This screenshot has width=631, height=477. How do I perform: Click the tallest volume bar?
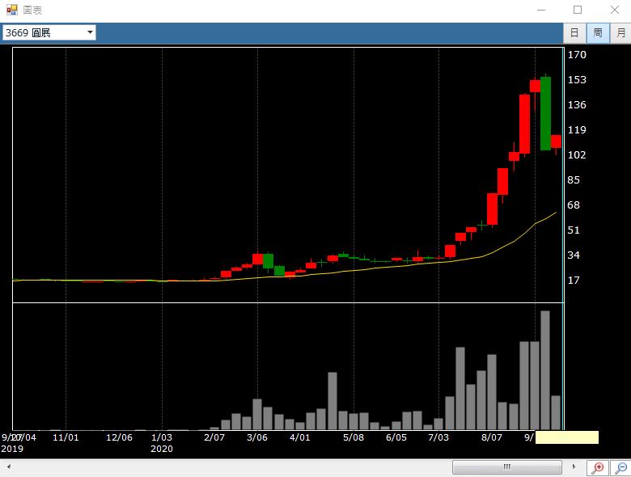tap(545, 370)
